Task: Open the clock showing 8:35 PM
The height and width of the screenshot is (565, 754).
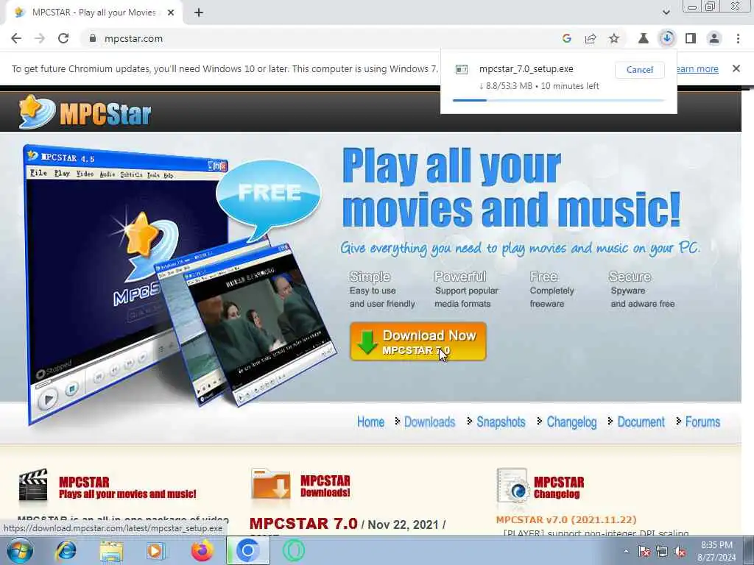Action: pos(717,551)
